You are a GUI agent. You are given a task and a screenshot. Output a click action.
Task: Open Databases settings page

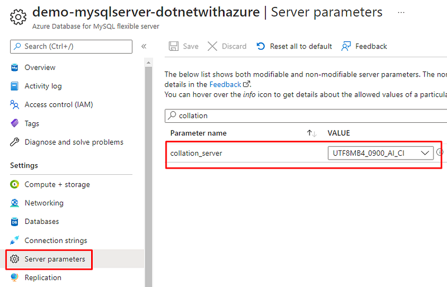[x=41, y=222]
